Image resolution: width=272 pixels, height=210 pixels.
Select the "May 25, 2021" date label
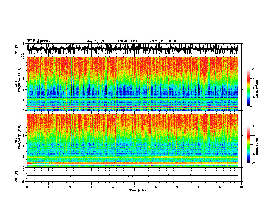point(96,41)
